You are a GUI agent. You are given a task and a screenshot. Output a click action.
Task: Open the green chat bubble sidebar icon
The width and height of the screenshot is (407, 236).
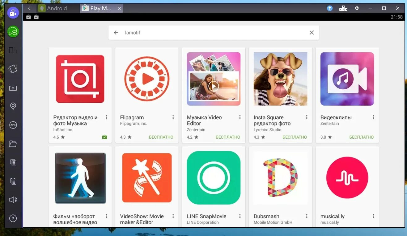point(13,31)
